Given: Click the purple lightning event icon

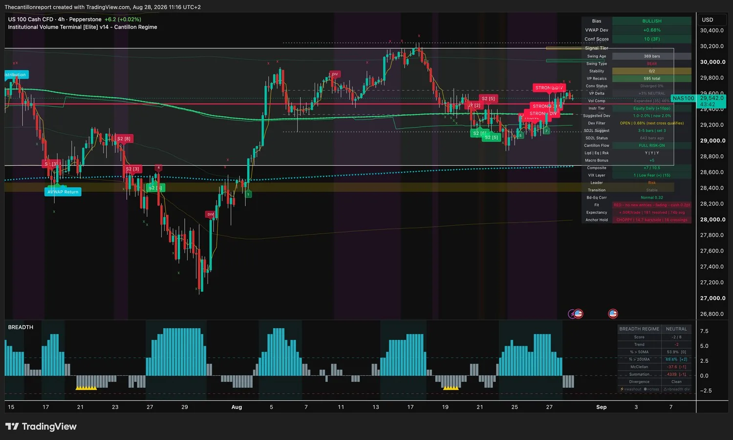Looking at the screenshot, I should tap(572, 314).
